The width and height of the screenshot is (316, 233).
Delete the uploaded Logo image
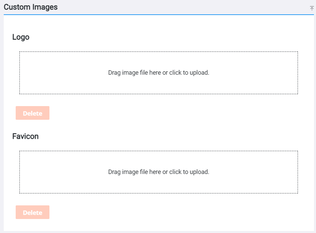tap(32, 113)
